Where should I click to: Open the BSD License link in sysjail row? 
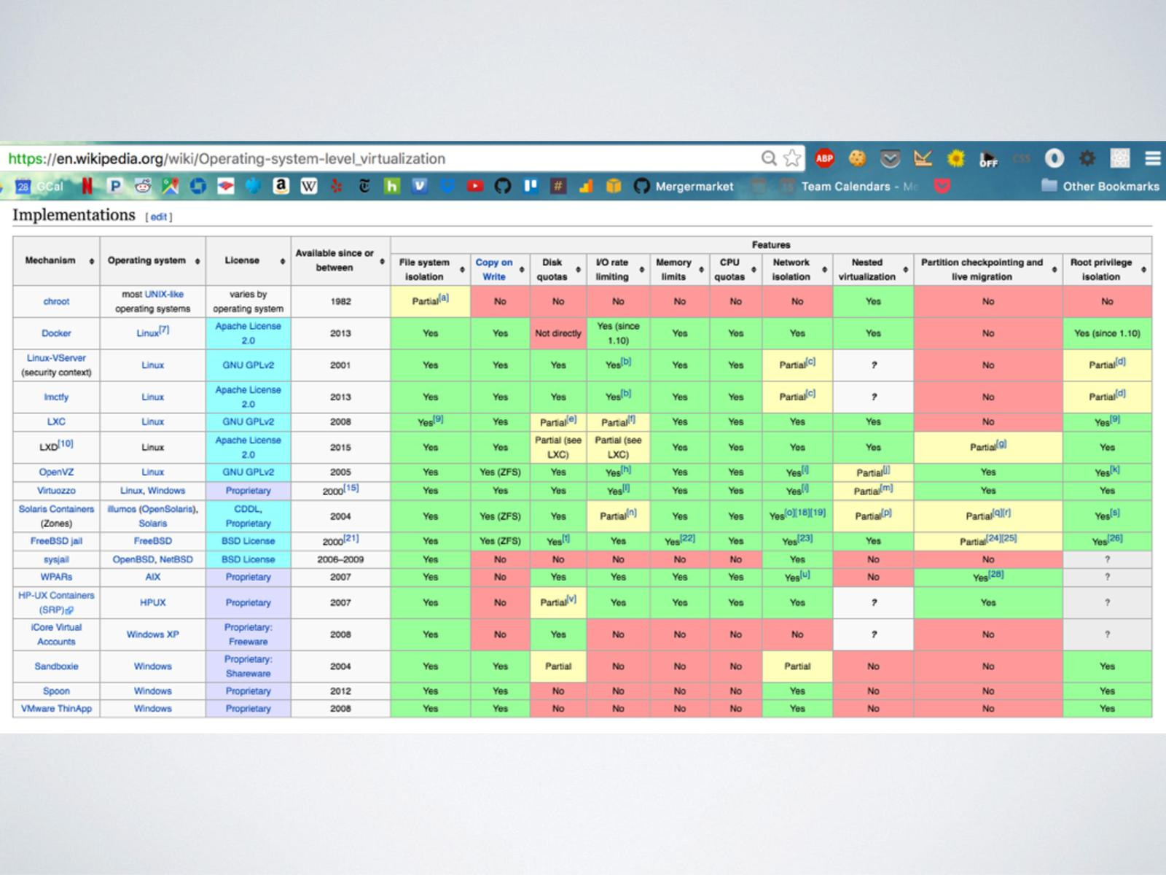click(248, 559)
